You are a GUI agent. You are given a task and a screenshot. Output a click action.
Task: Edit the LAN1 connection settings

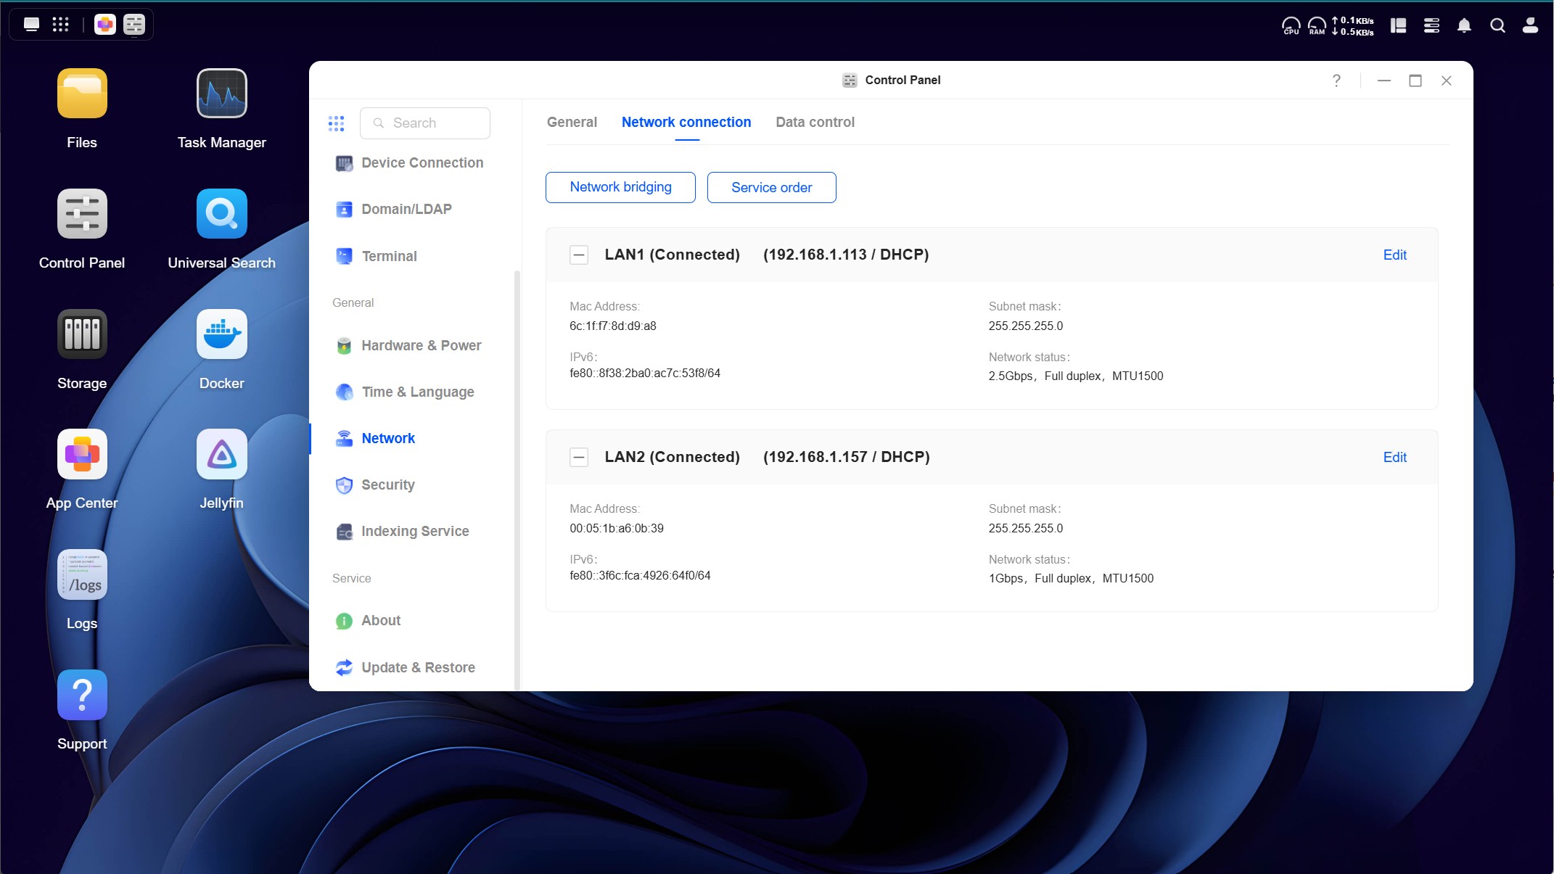click(x=1394, y=255)
